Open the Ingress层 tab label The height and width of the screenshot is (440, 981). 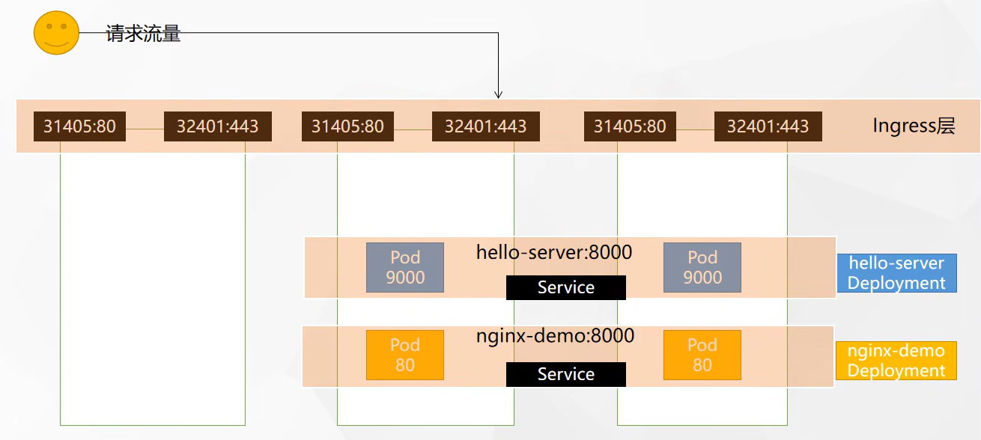coord(914,126)
